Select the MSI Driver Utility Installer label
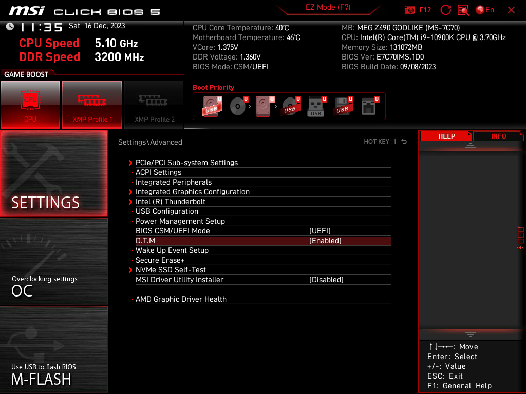Viewport: 526px width, 394px height. click(179, 280)
